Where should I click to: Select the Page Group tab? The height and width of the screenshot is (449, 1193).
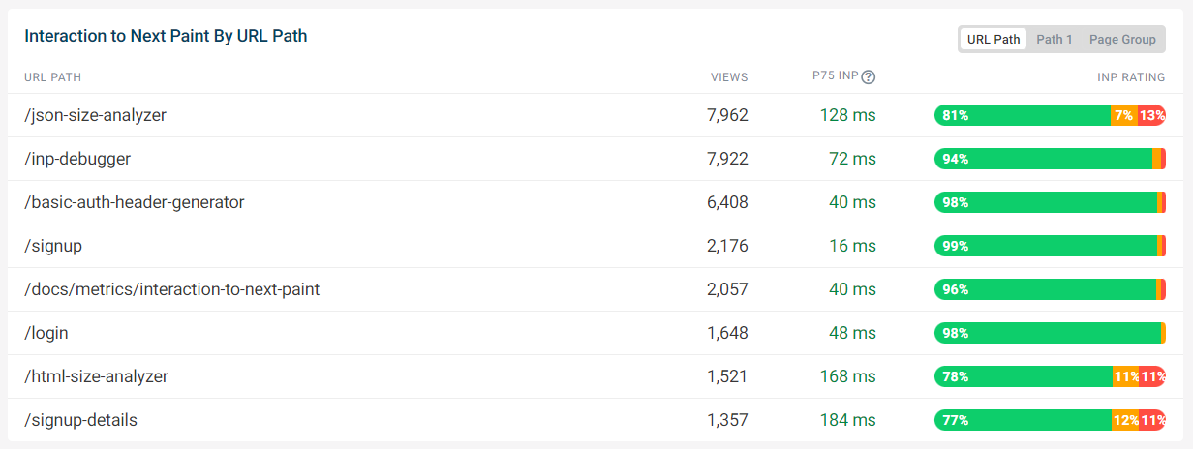pyautogui.click(x=1122, y=40)
